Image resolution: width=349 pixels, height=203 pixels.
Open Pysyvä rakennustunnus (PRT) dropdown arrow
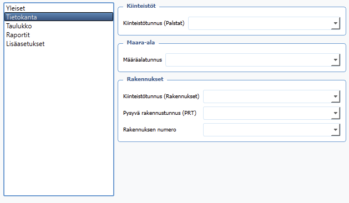[x=336, y=113]
